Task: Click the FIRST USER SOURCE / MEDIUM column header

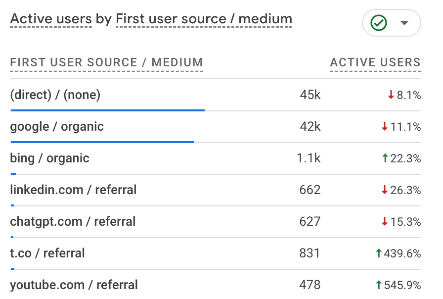Action: click(x=106, y=63)
